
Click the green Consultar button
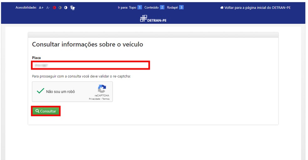click(x=46, y=111)
